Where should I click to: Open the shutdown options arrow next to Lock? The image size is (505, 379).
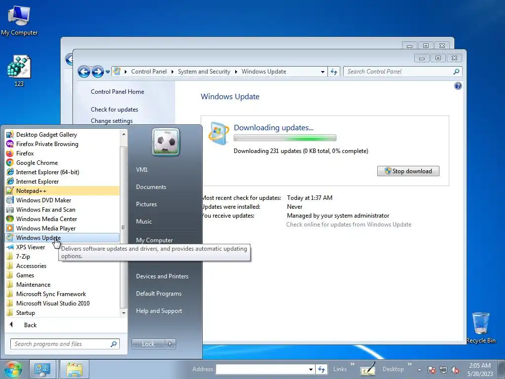point(170,344)
